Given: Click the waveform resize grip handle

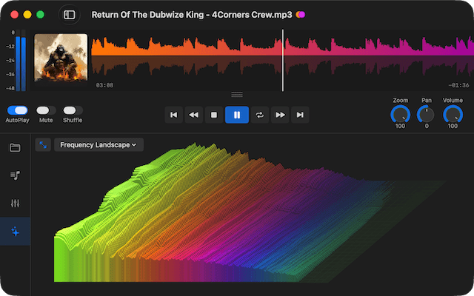Looking at the screenshot, I should (x=237, y=95).
